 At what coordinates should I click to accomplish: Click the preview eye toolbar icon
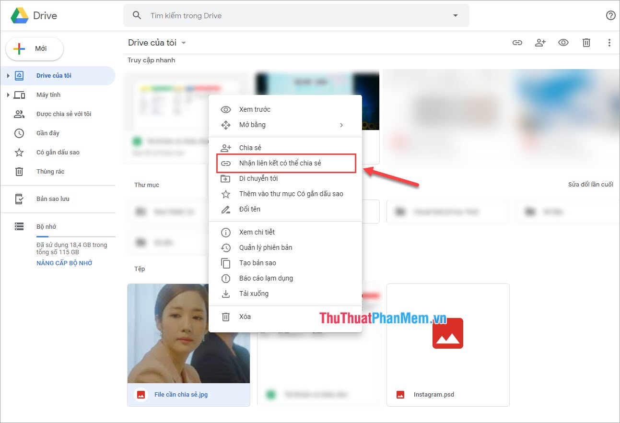click(563, 43)
